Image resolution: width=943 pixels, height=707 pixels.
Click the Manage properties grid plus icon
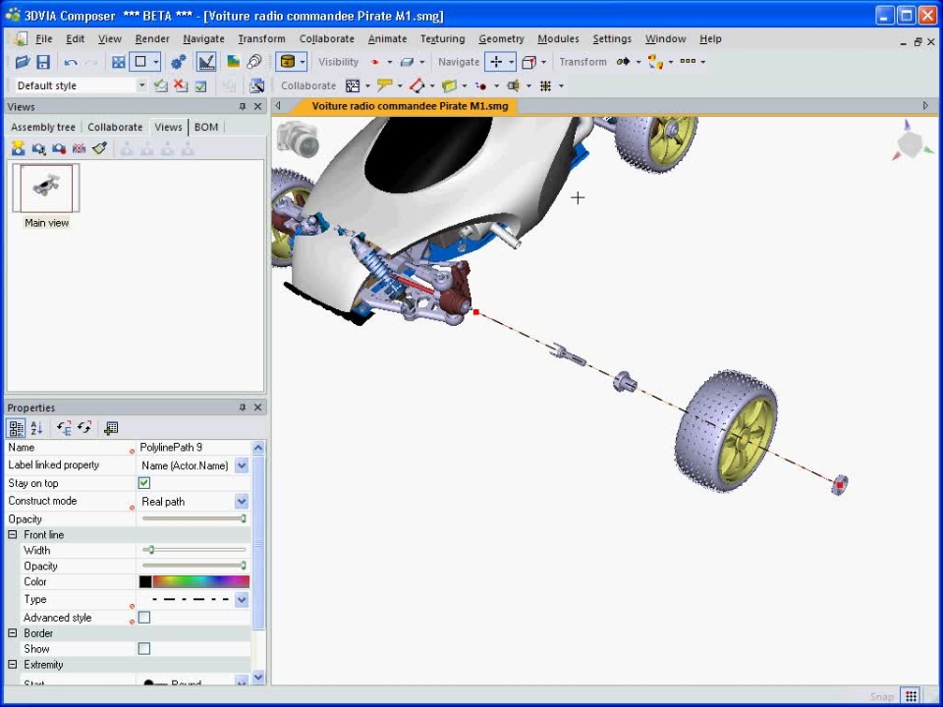point(111,428)
